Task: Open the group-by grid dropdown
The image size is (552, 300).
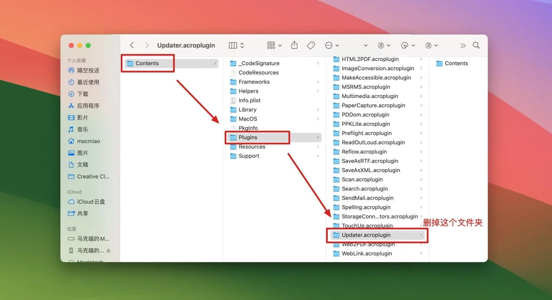Action: click(274, 45)
